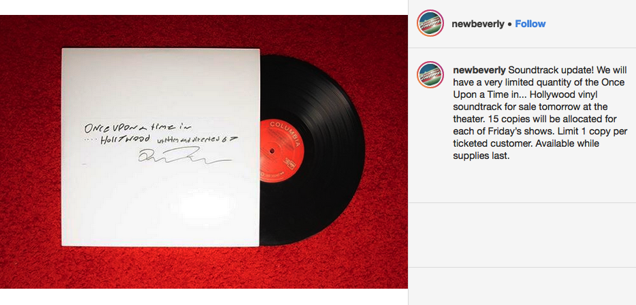Click the blank bottom panel under the comments section
Screen dimensions: 636x305
point(522,286)
